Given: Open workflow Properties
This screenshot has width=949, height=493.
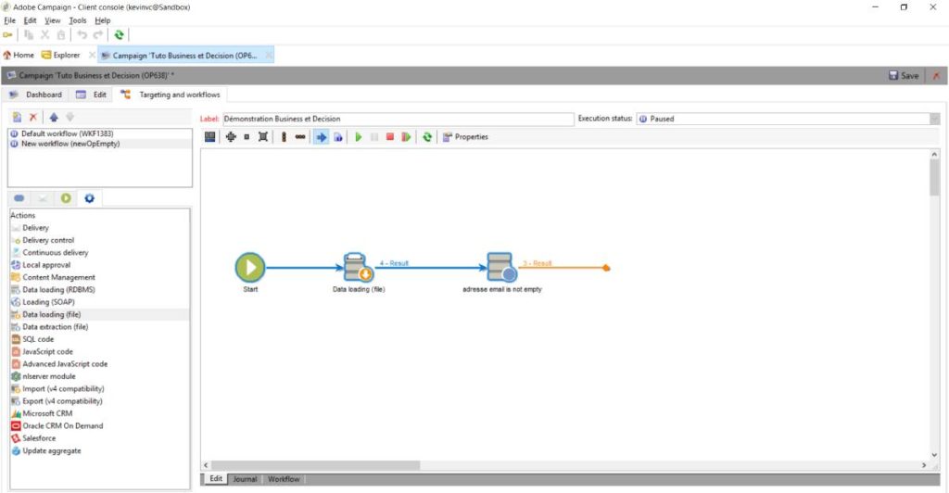Looking at the screenshot, I should point(465,137).
